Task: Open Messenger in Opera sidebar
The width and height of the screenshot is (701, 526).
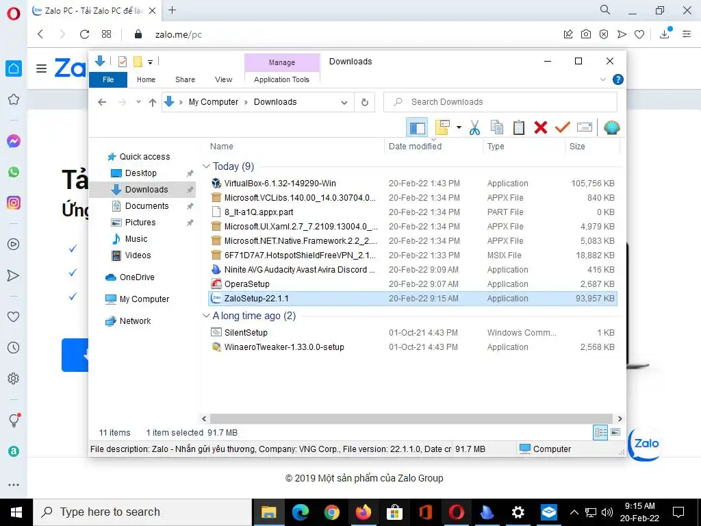Action: (x=14, y=141)
